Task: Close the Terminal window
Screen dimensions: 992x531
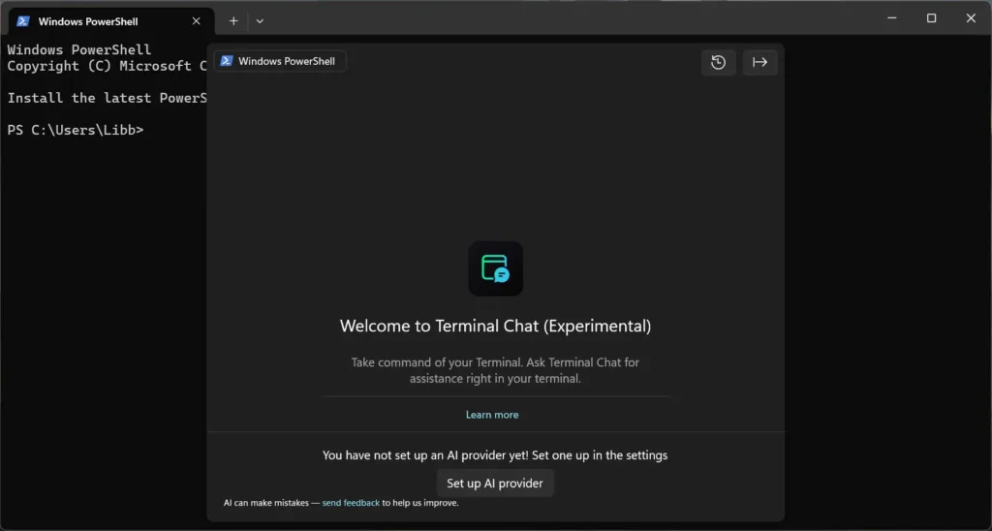Action: coord(971,18)
